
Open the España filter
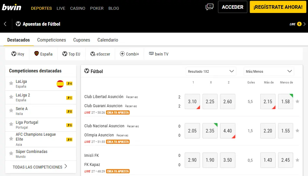44,54
